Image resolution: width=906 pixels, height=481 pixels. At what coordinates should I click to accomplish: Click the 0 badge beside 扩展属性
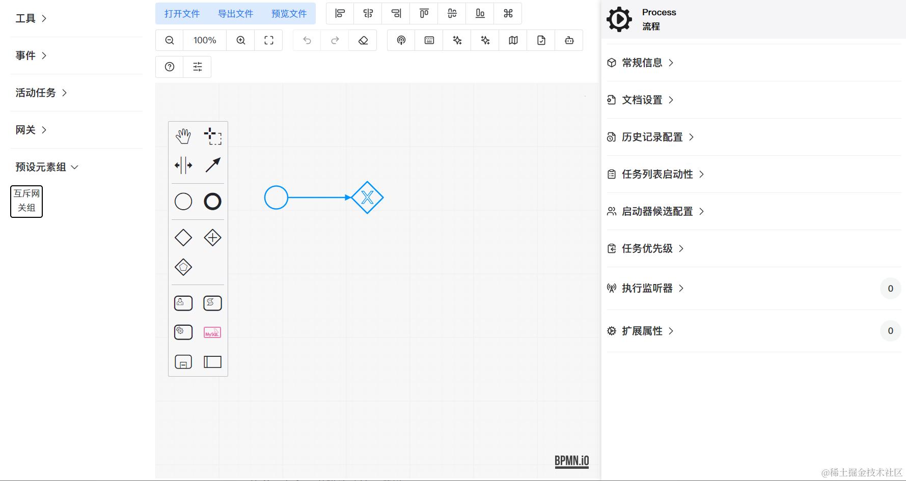point(890,331)
